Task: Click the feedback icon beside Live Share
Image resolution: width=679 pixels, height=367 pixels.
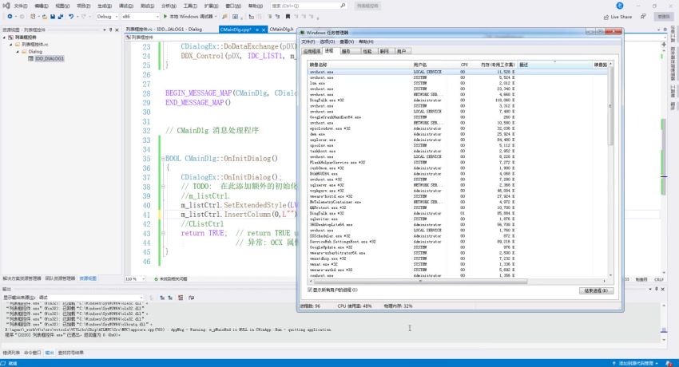Action: point(644,17)
